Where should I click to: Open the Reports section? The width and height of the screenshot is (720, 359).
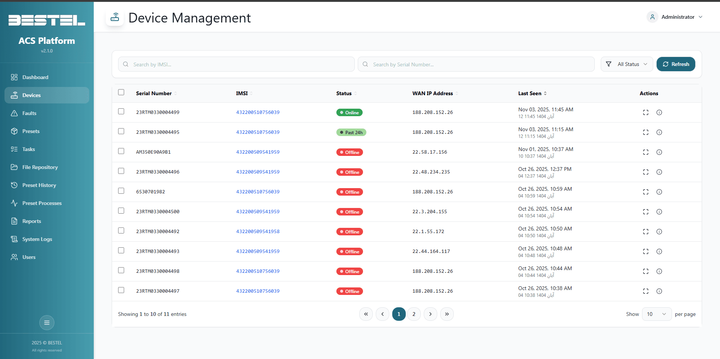31,221
